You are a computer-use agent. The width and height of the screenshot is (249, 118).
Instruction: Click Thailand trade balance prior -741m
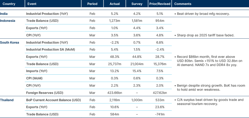[x=160, y=114]
